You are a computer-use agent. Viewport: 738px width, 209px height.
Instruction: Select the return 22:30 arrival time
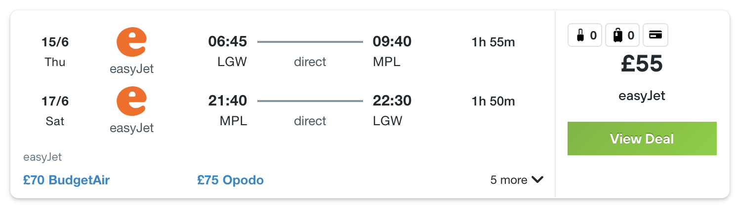(x=392, y=101)
